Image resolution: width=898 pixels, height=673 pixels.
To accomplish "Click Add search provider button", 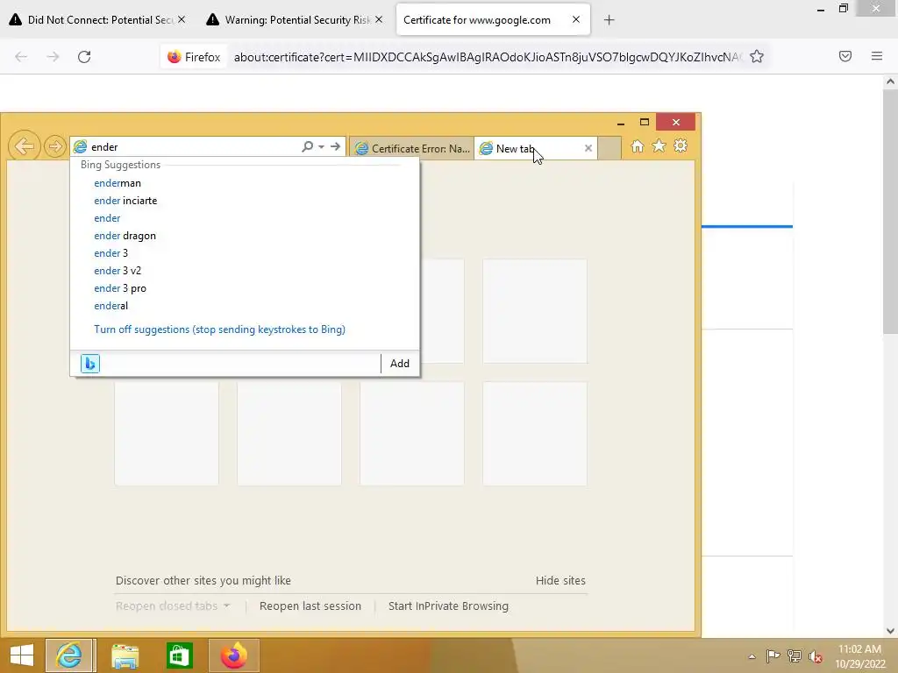I will (x=400, y=364).
